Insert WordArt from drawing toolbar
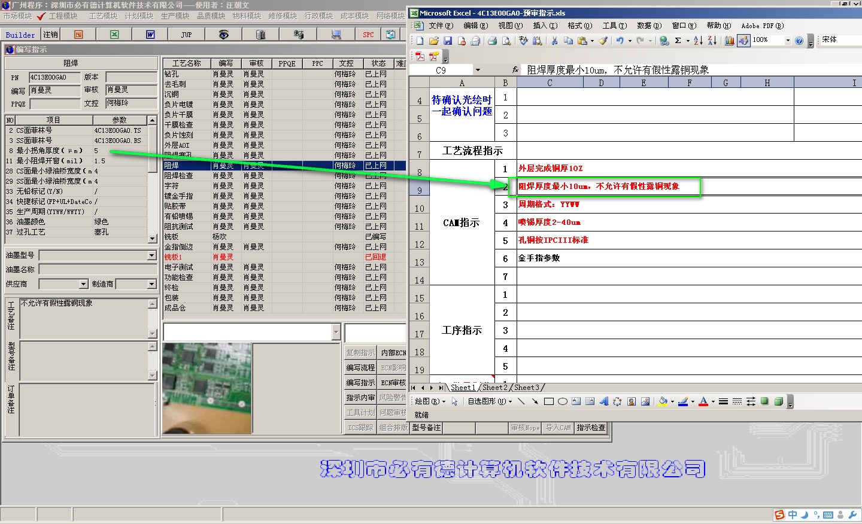This screenshot has height=524, width=862. coord(603,401)
